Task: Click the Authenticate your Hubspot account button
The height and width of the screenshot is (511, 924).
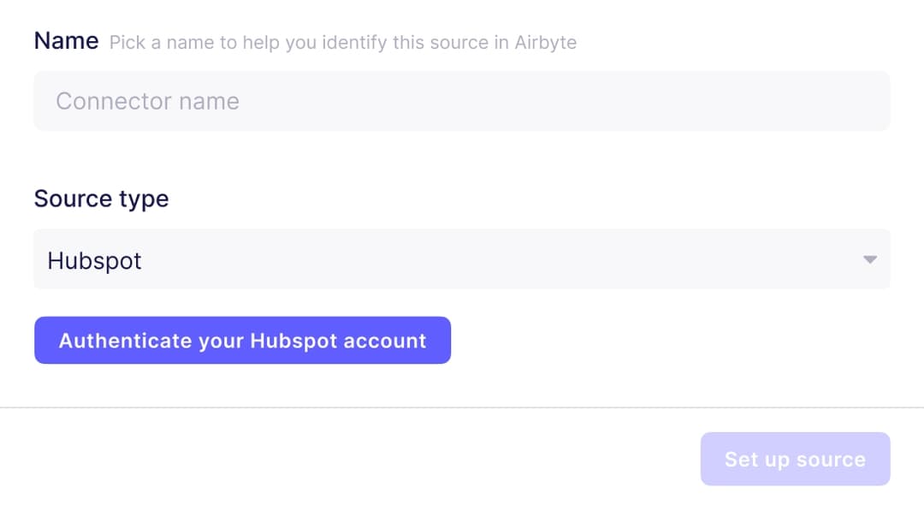Action: [242, 340]
